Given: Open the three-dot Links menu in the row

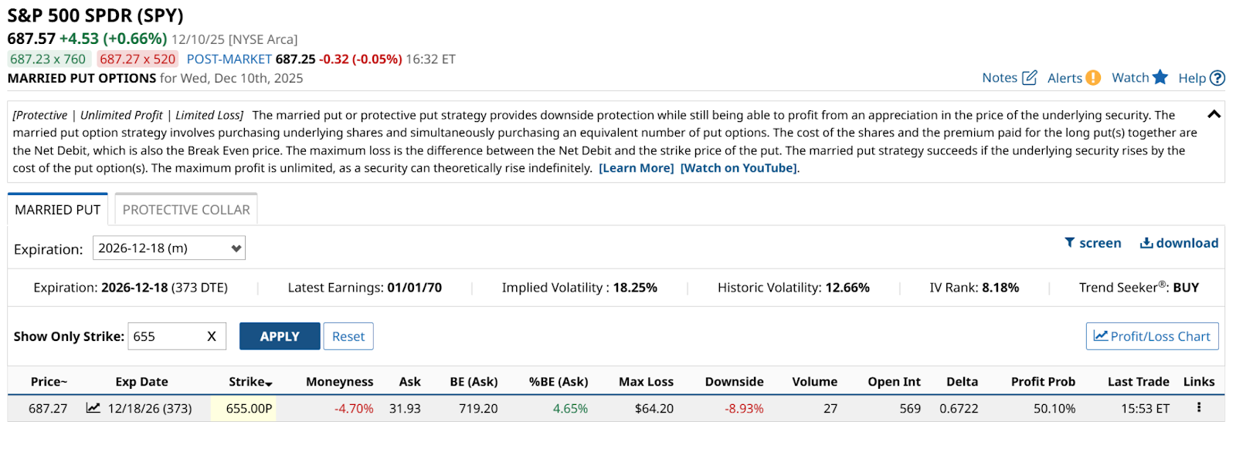Looking at the screenshot, I should click(x=1199, y=407).
